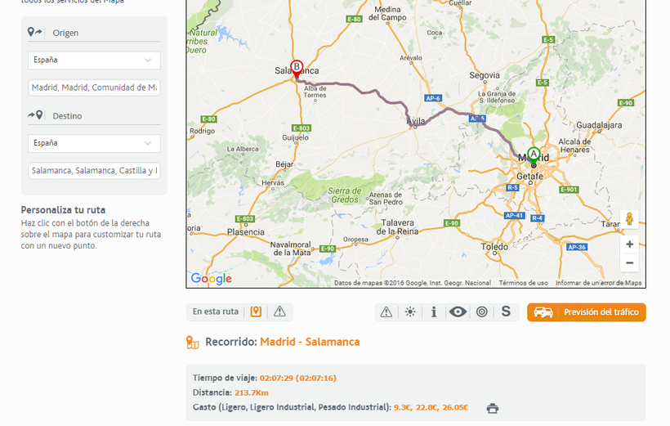Click the map pin icon in 'En esta ruta'

[256, 312]
